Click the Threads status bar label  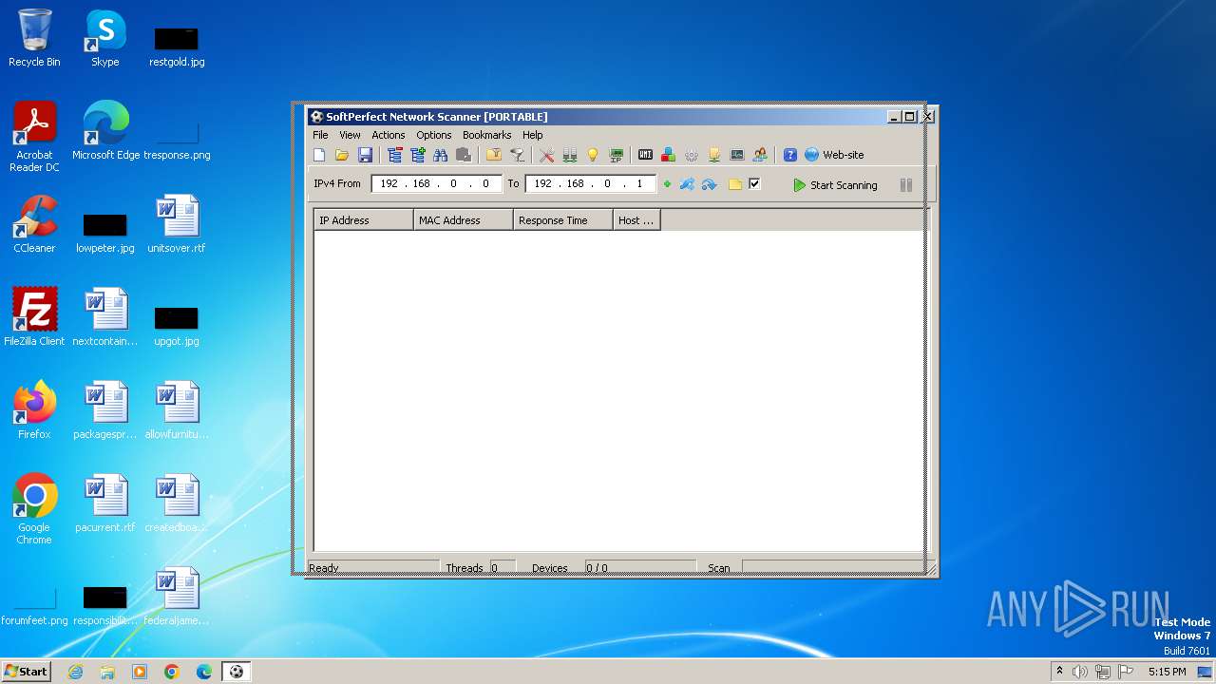coord(465,568)
